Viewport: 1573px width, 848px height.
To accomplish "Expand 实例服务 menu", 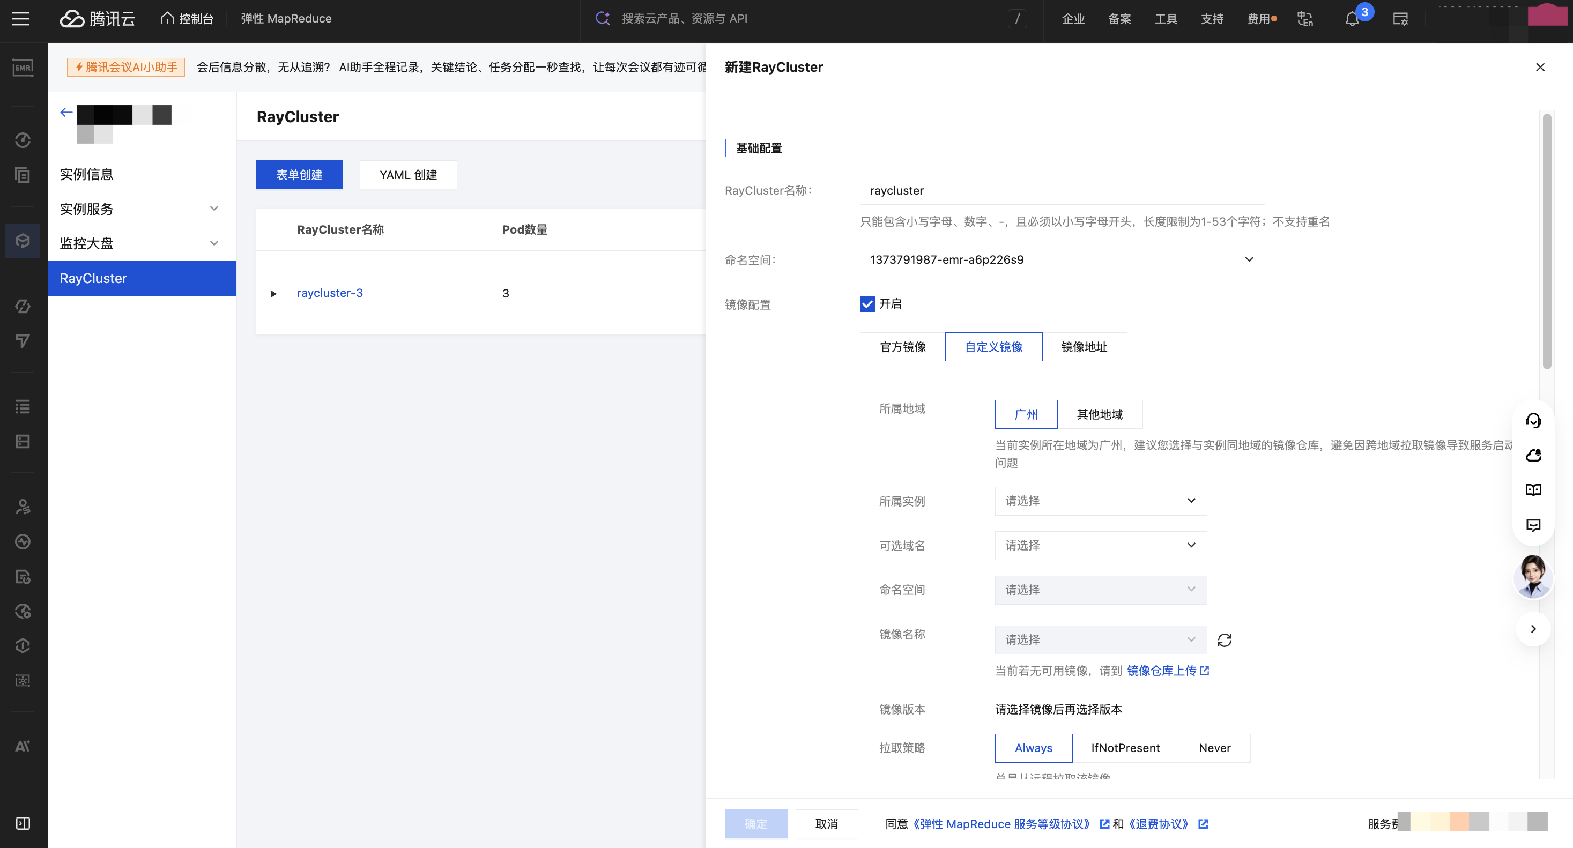I will point(142,209).
